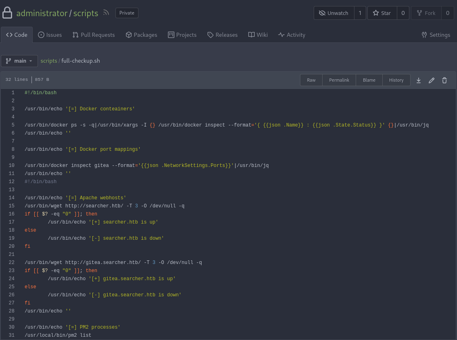
Task: Open the Blame view
Action: [x=369, y=80]
